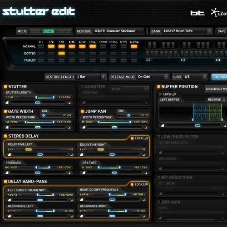
Task: Click the left curve ramp icon under Stutter Length
Action: (7, 103)
